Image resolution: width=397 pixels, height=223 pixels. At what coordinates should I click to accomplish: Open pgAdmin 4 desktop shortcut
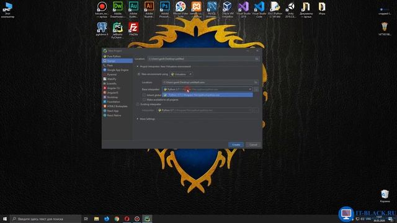[102, 29]
